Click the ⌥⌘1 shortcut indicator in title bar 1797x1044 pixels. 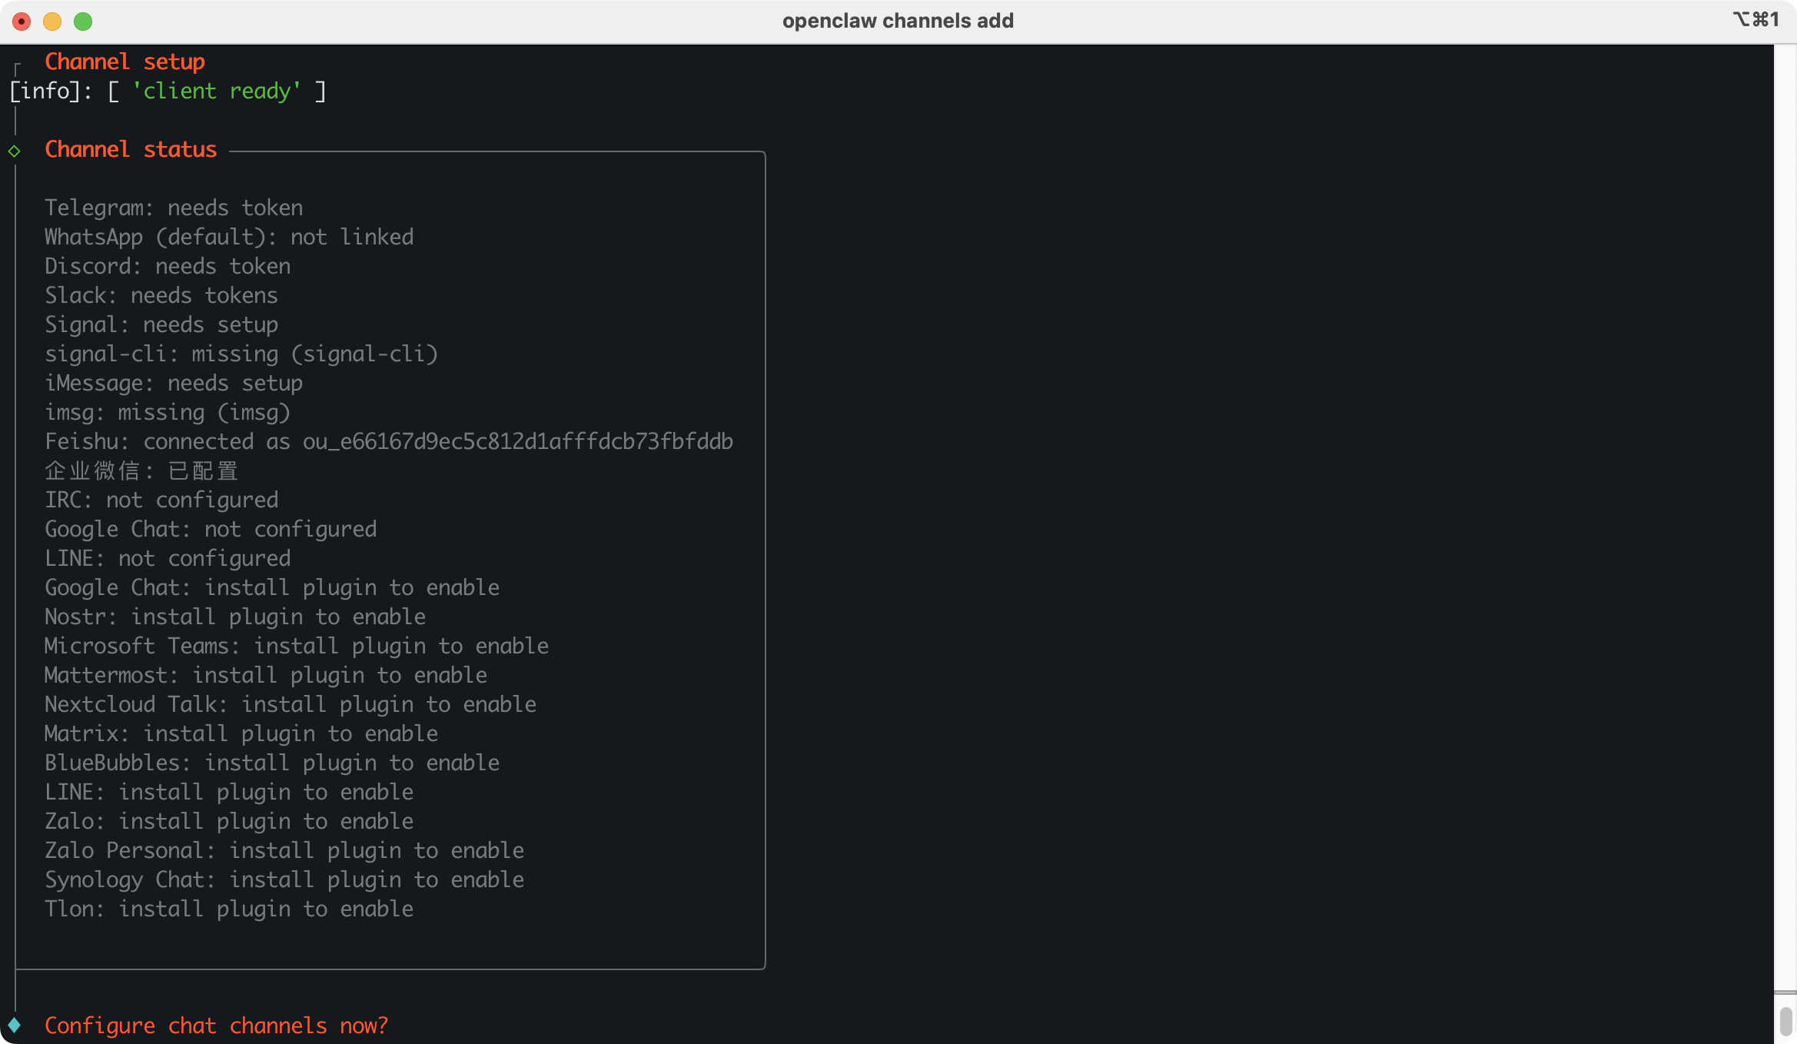1755,19
